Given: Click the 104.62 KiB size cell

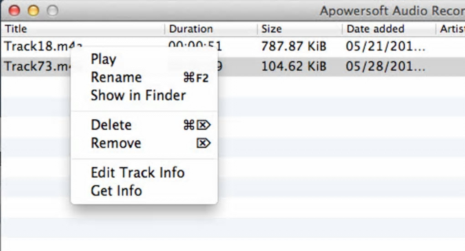Looking at the screenshot, I should [x=294, y=67].
